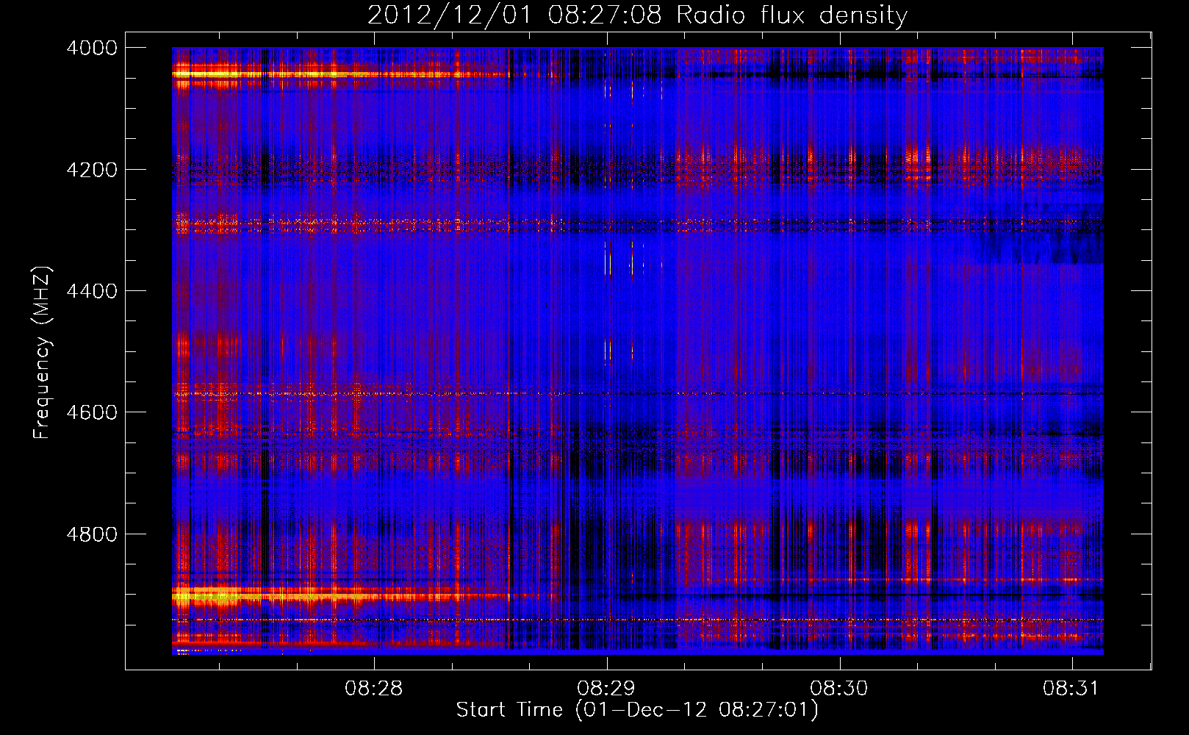The width and height of the screenshot is (1189, 735).
Task: Click the 08:28 time tick label
Action: (x=373, y=689)
